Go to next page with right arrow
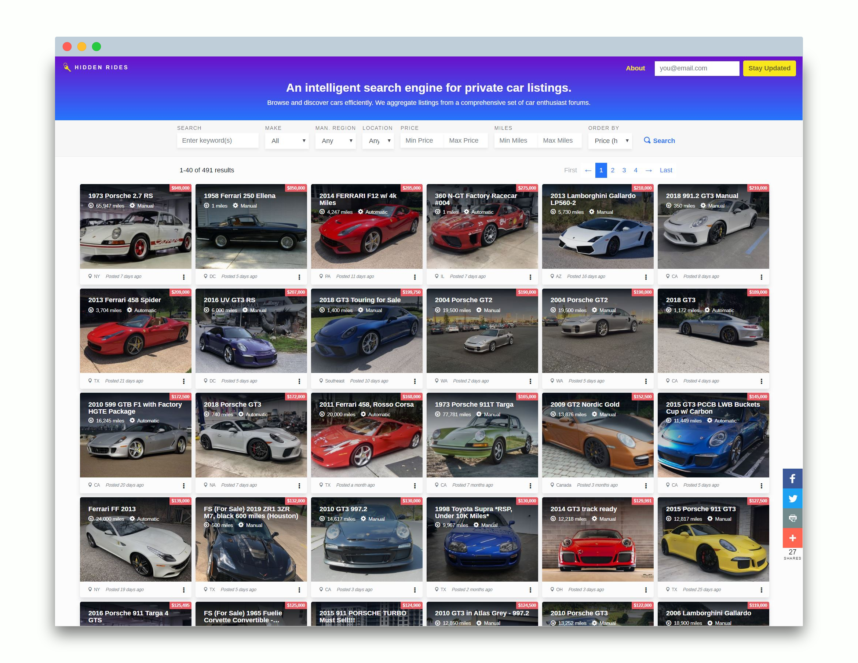 click(648, 170)
